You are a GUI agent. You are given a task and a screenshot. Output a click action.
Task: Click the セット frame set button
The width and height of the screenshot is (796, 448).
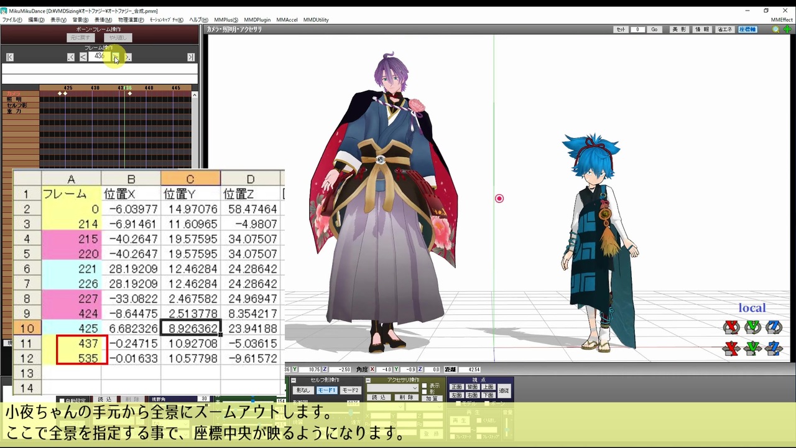621,29
